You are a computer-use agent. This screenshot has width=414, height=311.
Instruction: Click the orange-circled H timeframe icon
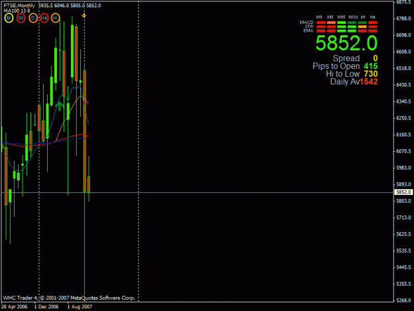(x=55, y=18)
